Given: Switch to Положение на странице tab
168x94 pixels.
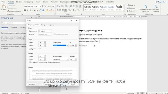Looking at the screenshot, I should [x=48, y=25].
